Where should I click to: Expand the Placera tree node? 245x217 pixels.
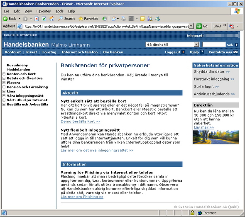4,83
